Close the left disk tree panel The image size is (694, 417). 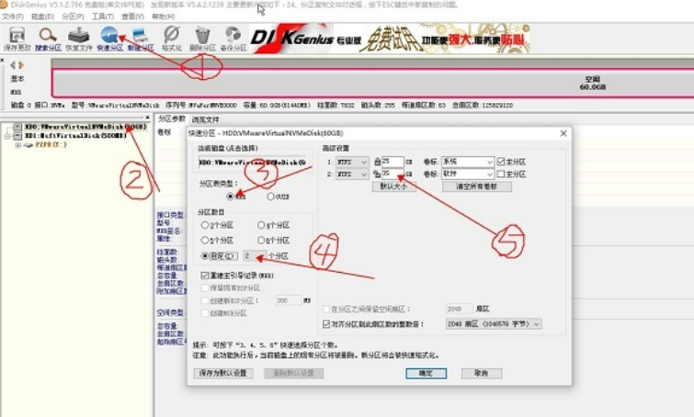coord(147,118)
